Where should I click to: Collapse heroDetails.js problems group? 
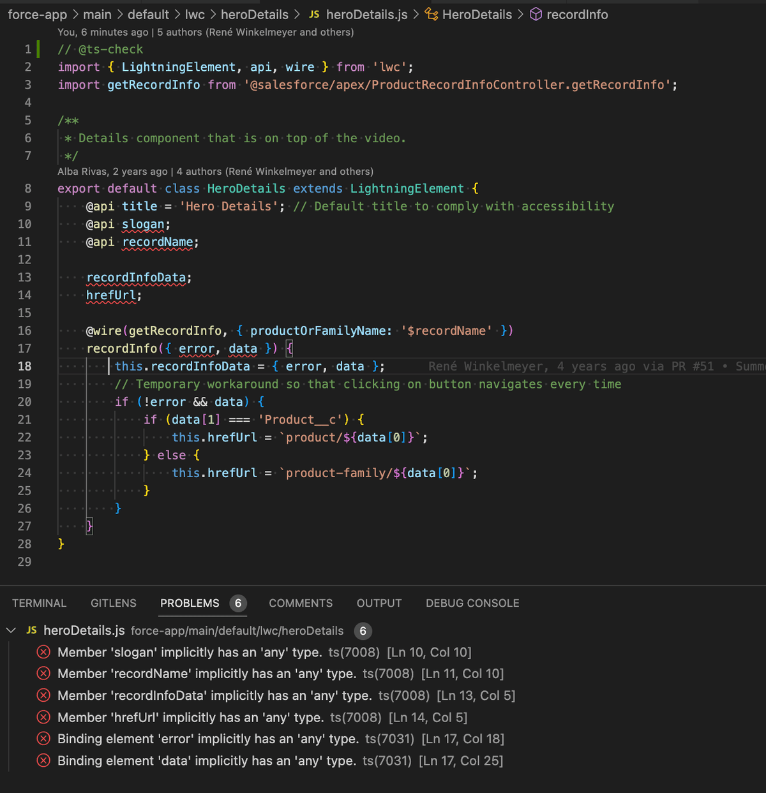click(11, 630)
